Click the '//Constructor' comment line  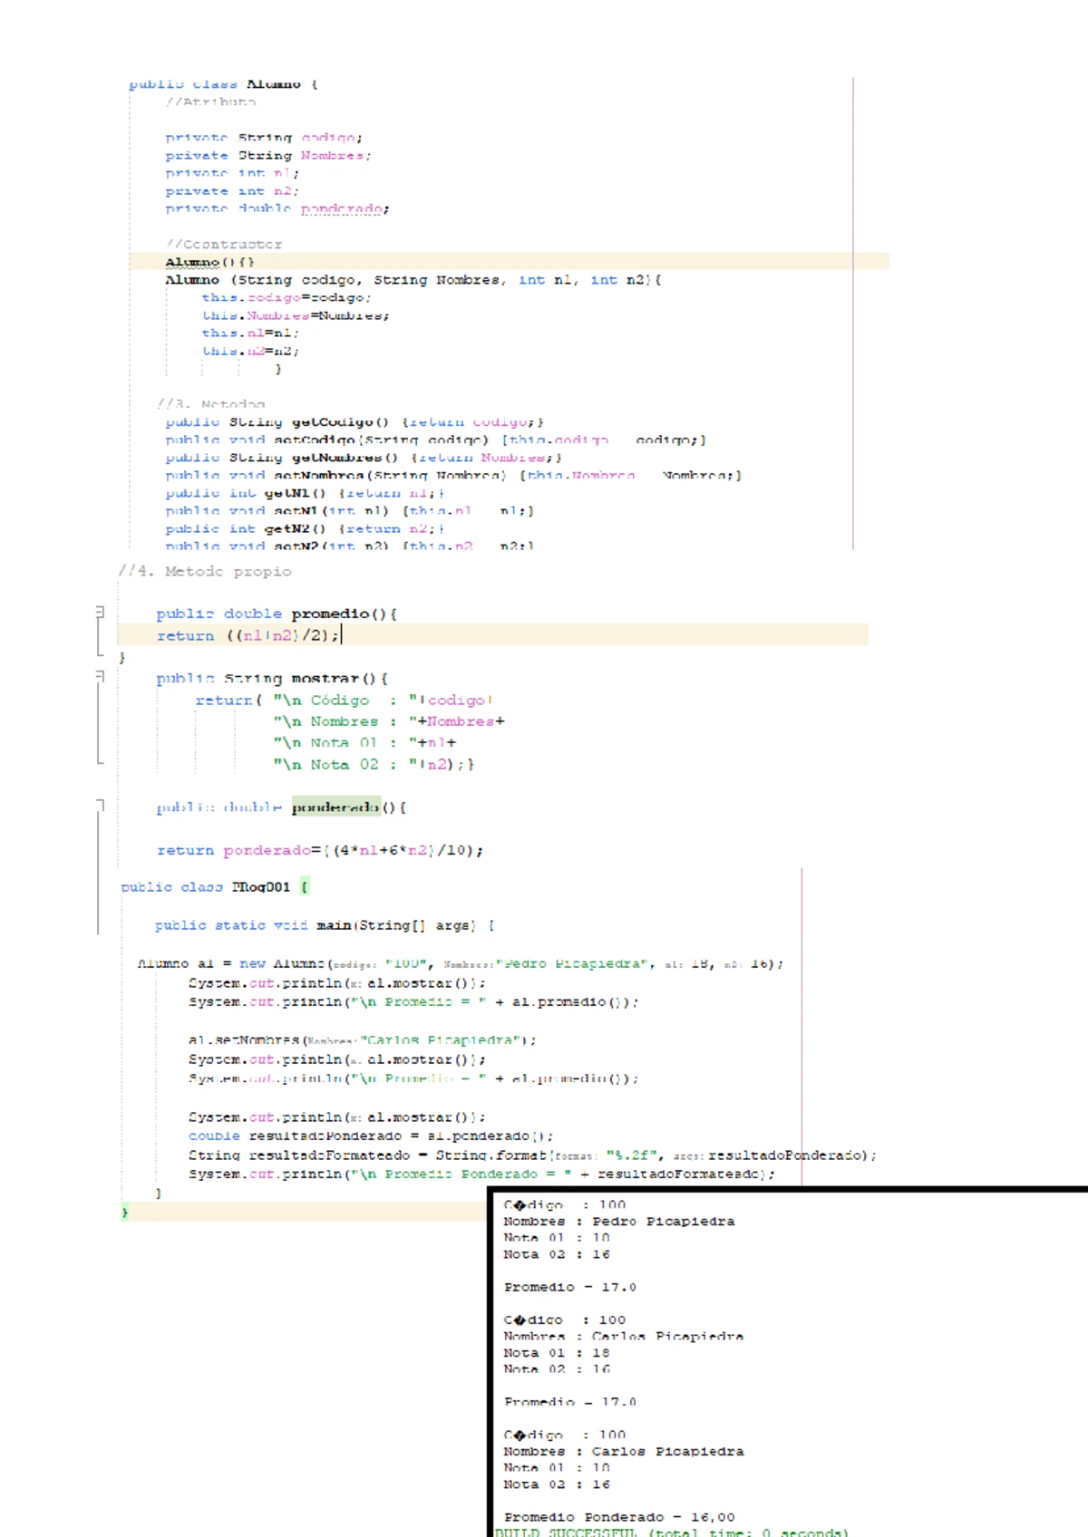point(224,245)
